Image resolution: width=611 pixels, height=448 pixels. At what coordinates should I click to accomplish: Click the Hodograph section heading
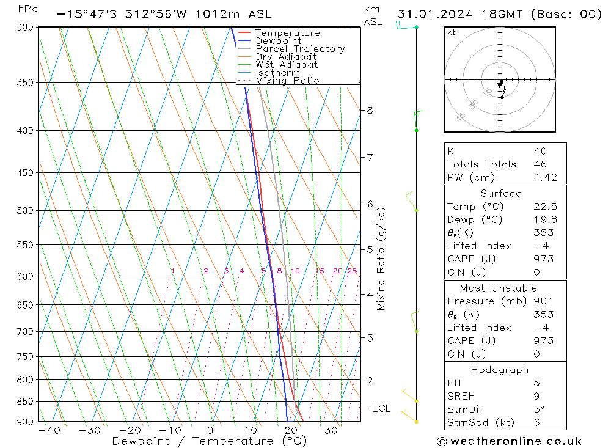pos(500,370)
